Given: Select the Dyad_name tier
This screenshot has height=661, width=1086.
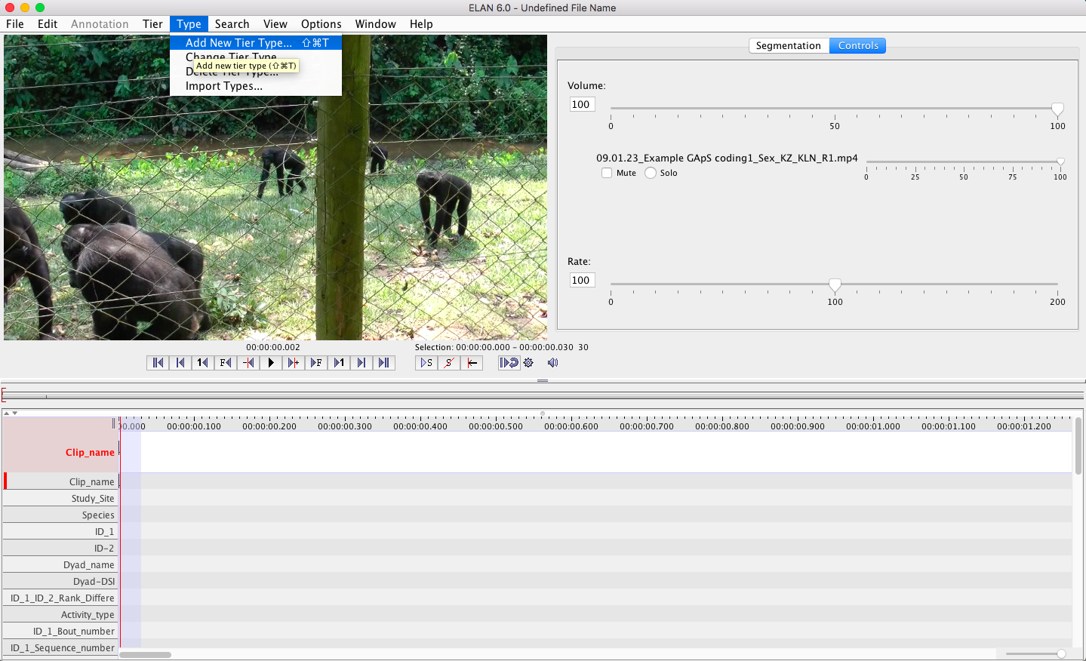Looking at the screenshot, I should pyautogui.click(x=60, y=564).
